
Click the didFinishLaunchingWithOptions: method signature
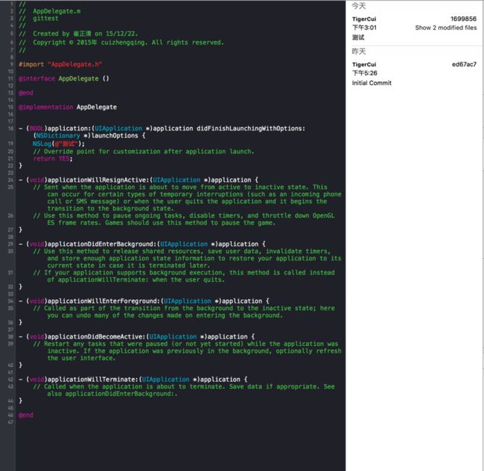click(x=162, y=132)
